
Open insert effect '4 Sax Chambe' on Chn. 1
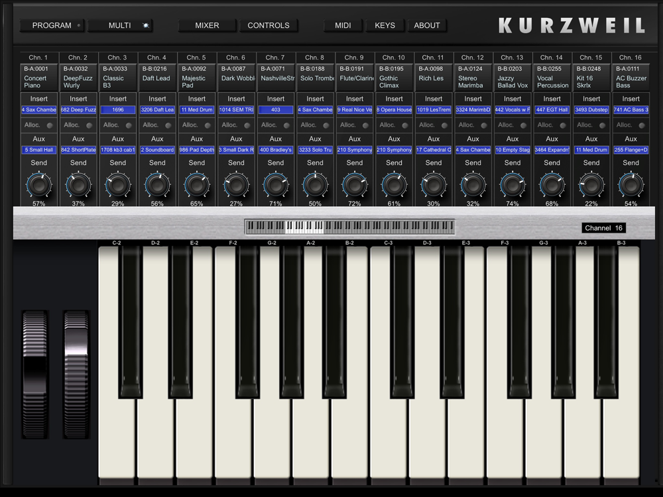point(39,110)
